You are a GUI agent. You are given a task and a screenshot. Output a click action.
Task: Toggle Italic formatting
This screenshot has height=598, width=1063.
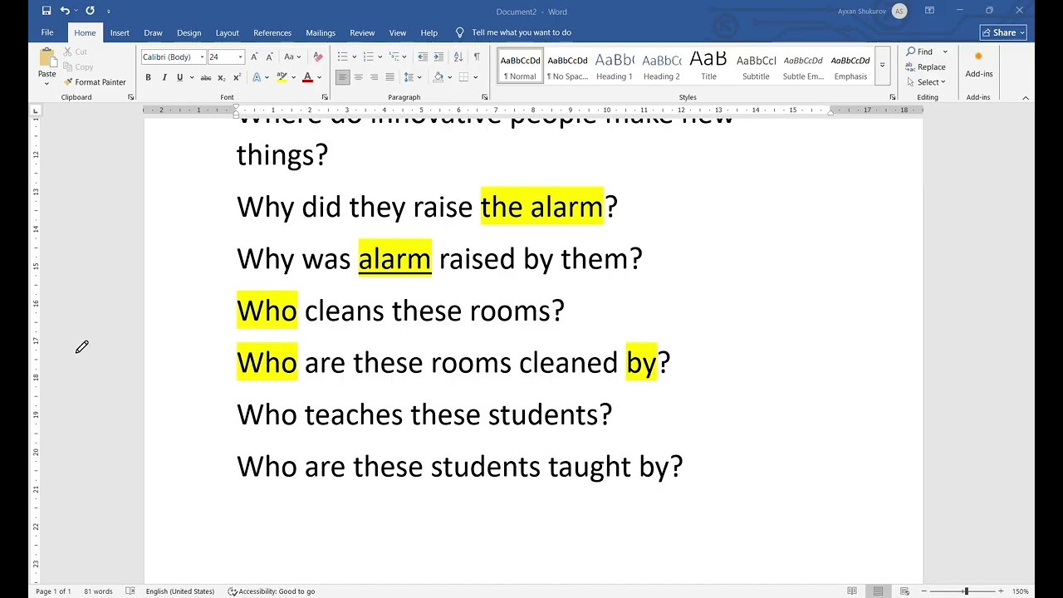tap(164, 77)
